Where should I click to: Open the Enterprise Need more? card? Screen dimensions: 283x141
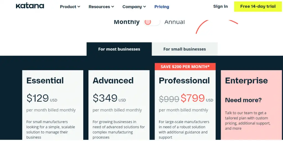click(251, 105)
